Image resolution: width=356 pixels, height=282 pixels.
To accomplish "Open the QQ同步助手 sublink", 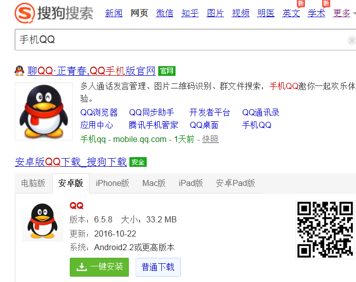I will point(151,113).
